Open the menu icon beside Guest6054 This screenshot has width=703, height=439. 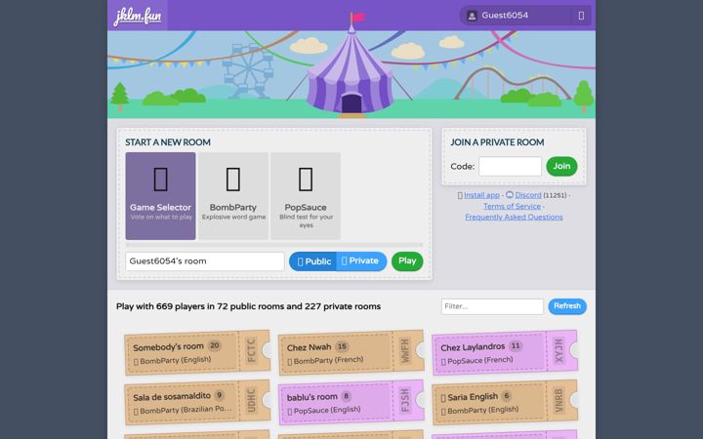point(581,16)
